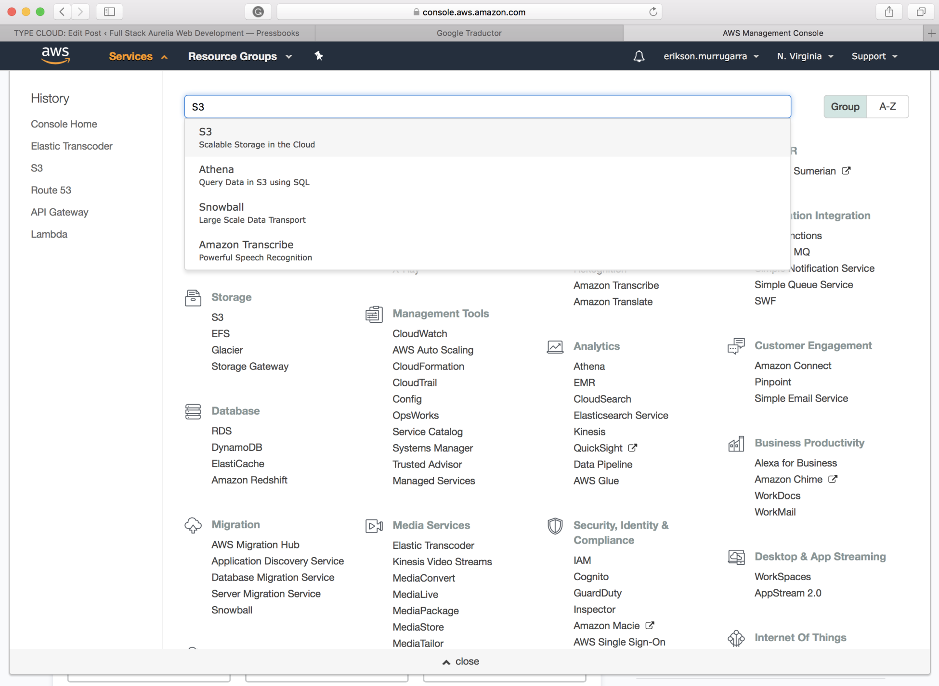Click the Media Services category icon
Viewport: 939px width, 686px height.
click(374, 526)
